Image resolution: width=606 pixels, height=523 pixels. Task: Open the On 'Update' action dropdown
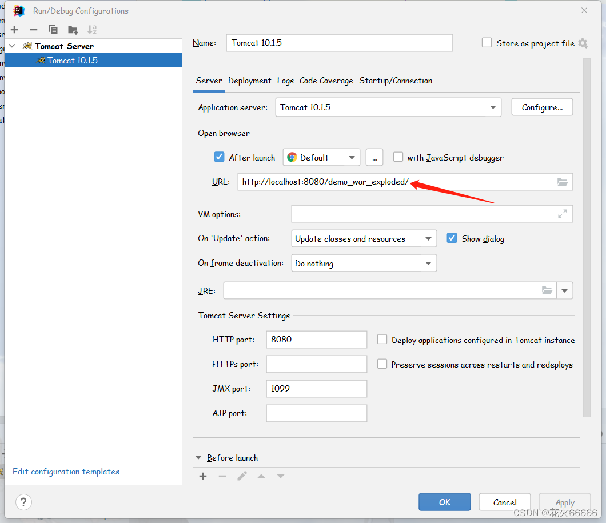tap(364, 239)
